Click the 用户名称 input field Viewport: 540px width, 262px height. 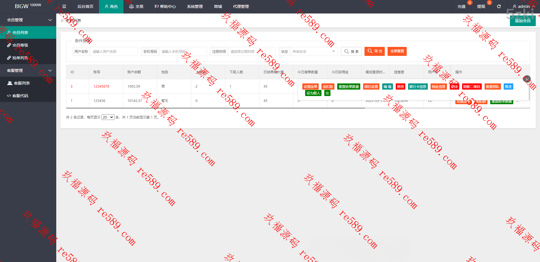point(114,51)
